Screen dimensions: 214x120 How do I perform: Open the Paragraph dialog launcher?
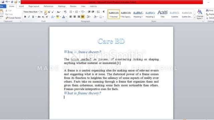pyautogui.click(x=105, y=21)
